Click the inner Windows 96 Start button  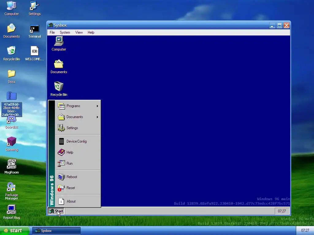(x=56, y=211)
